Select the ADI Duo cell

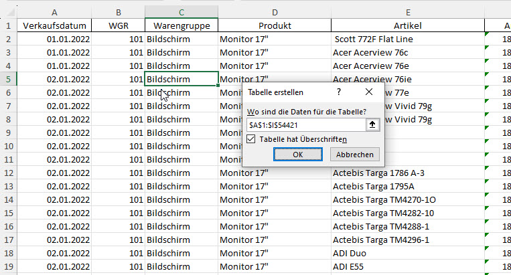coord(407,253)
